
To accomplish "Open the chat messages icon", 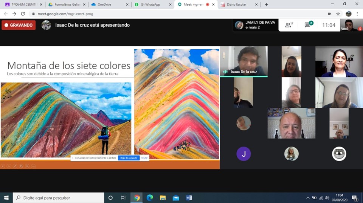I will pyautogui.click(x=308, y=25).
